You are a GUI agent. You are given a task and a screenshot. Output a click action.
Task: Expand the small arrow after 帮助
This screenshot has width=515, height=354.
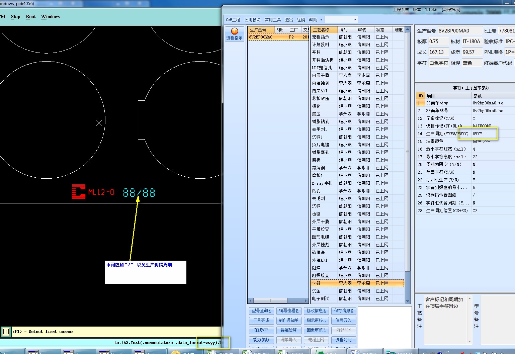point(321,20)
